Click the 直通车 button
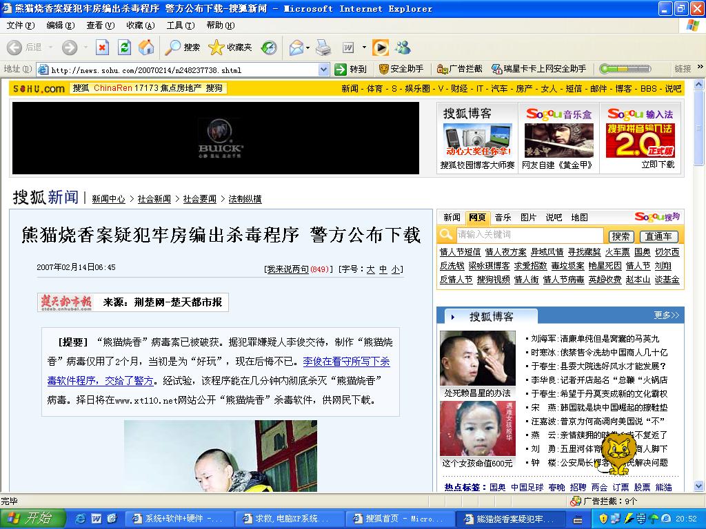Screen dimensions: 706x529 click(x=658, y=236)
